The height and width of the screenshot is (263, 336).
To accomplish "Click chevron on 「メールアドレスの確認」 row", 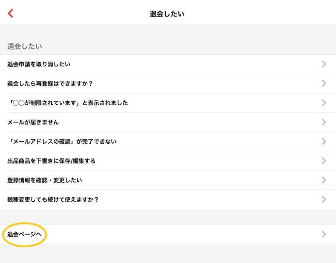I will point(324,142).
